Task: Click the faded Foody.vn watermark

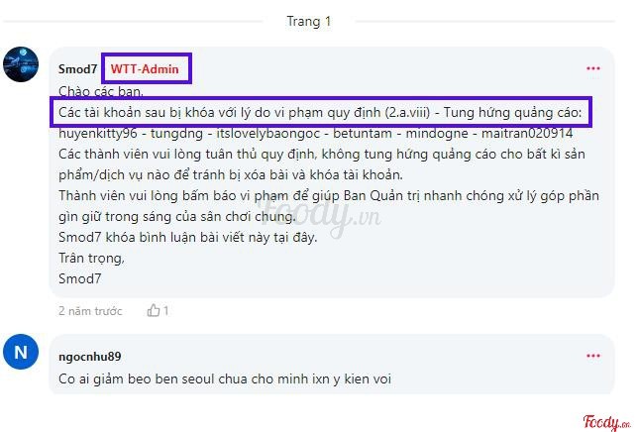Action: click(x=319, y=216)
